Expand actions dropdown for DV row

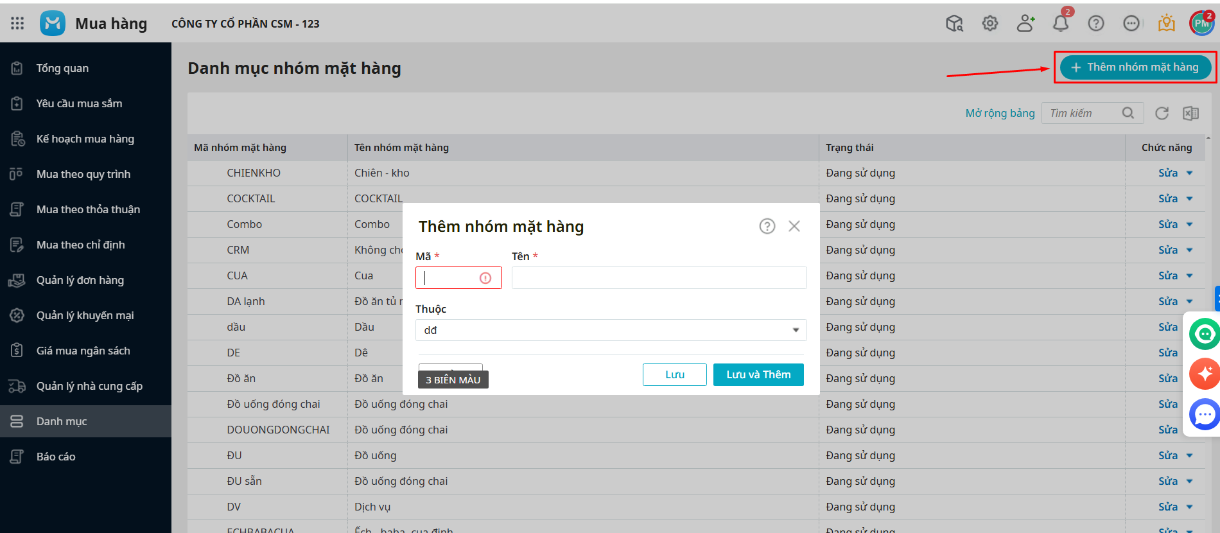[x=1189, y=507]
